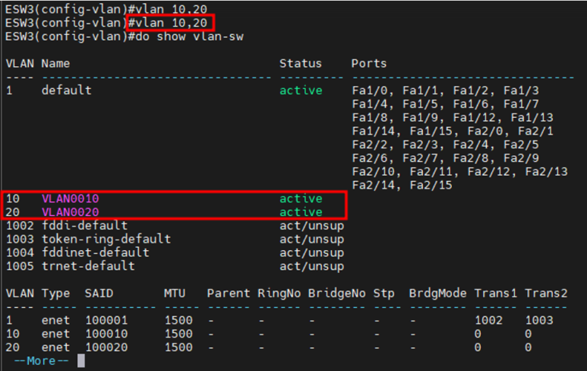Click the SAID column header
The width and height of the screenshot is (587, 371).
99,293
